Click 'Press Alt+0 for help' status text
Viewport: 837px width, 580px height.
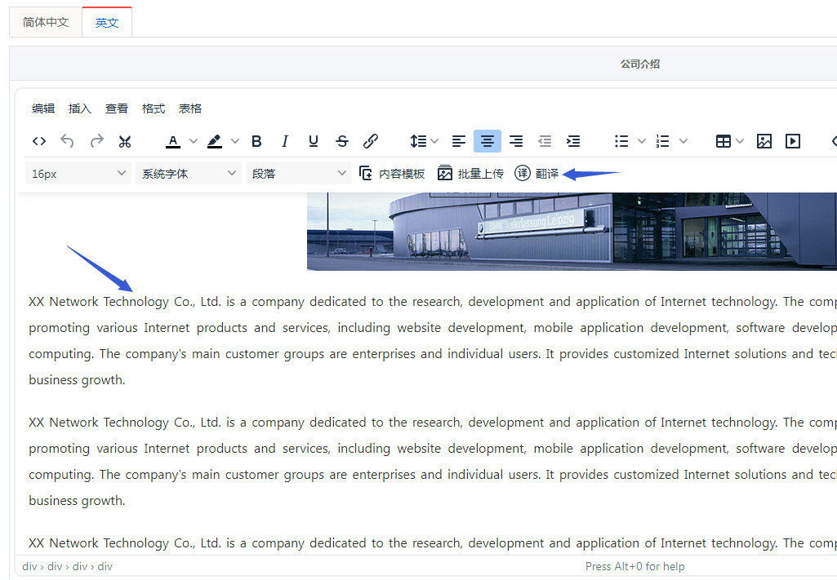[x=634, y=566]
